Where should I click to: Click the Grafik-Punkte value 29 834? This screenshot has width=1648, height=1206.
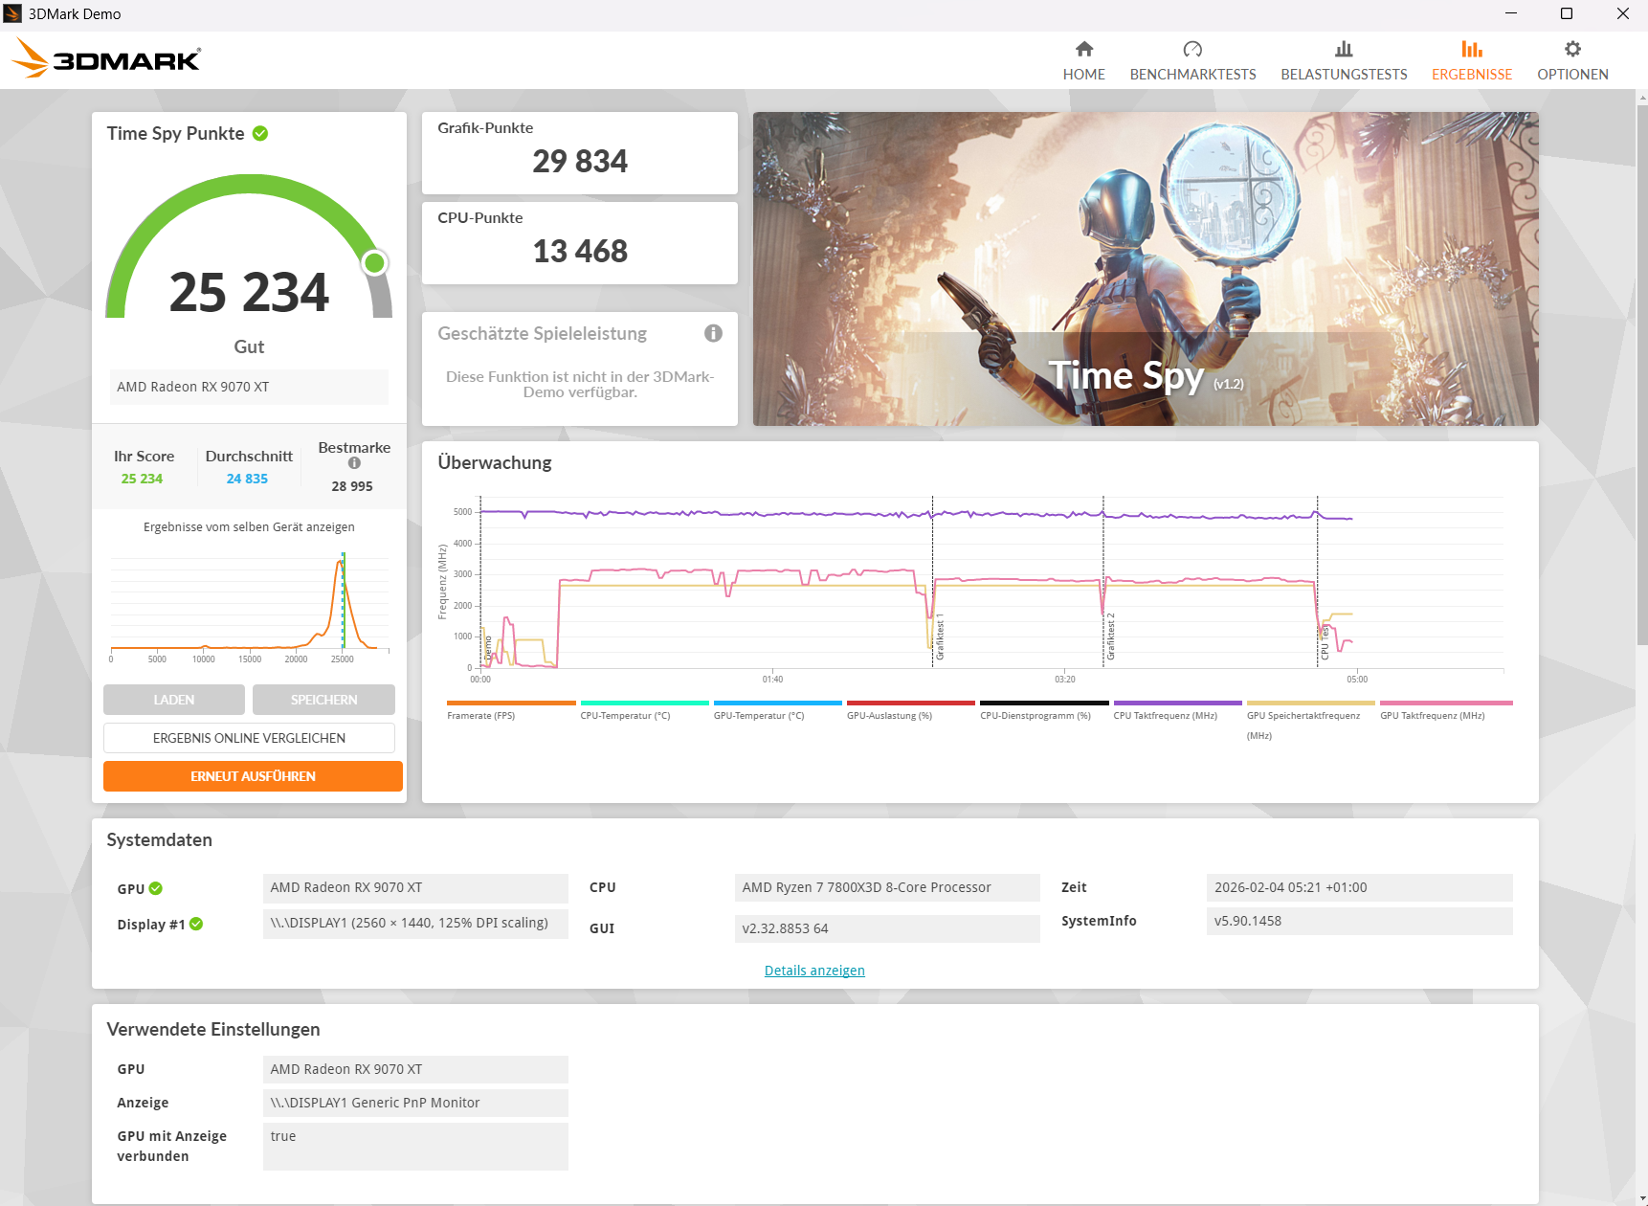click(580, 161)
